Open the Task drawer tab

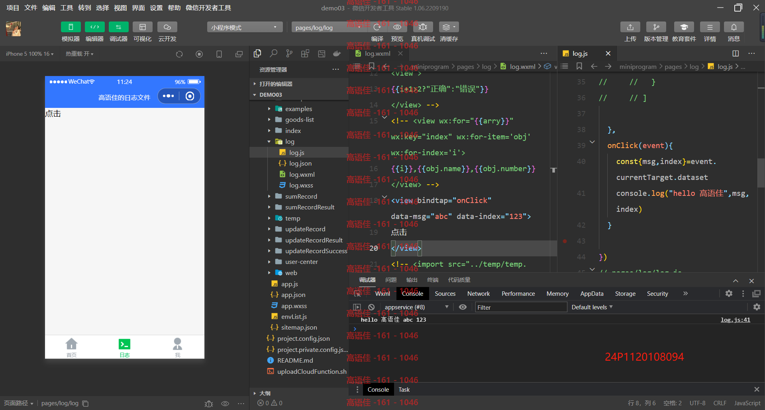(x=404, y=390)
